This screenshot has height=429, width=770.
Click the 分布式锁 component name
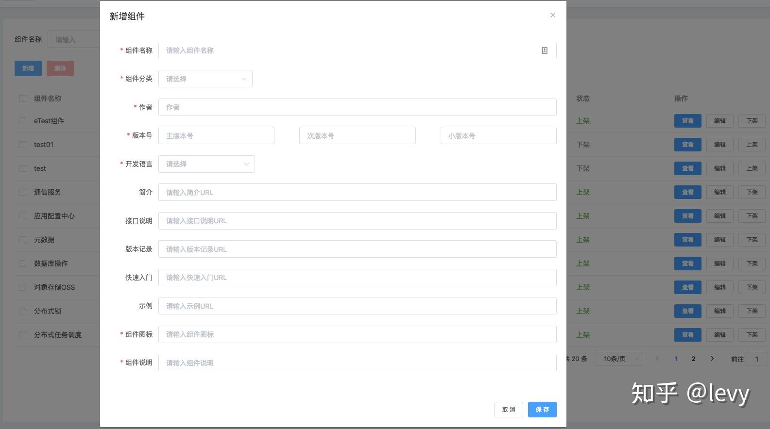[48, 311]
